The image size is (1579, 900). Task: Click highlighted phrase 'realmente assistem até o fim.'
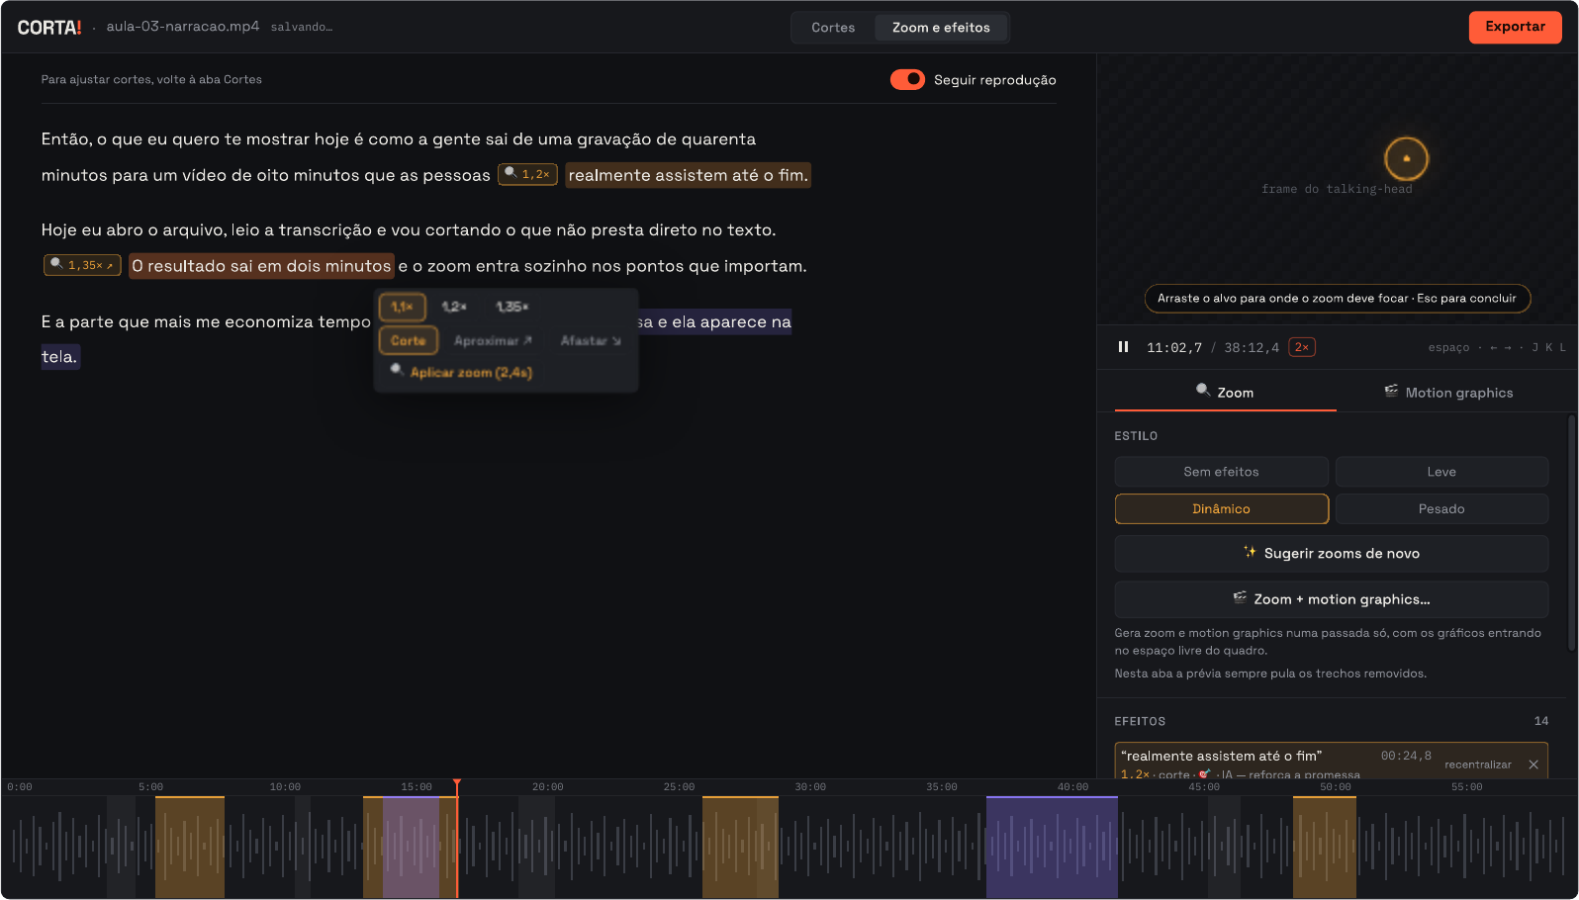[x=689, y=175]
